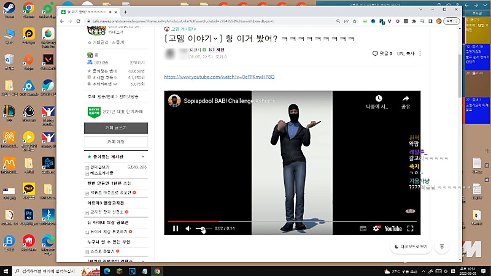This screenshot has height=276, width=491.
Task: Open Windows Start menu
Action: pyautogui.click(x=6, y=270)
